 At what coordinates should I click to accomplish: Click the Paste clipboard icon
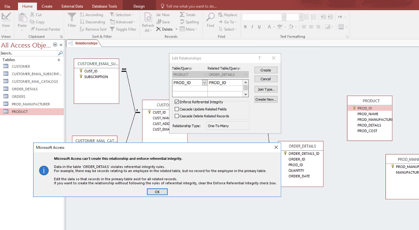point(22,18)
